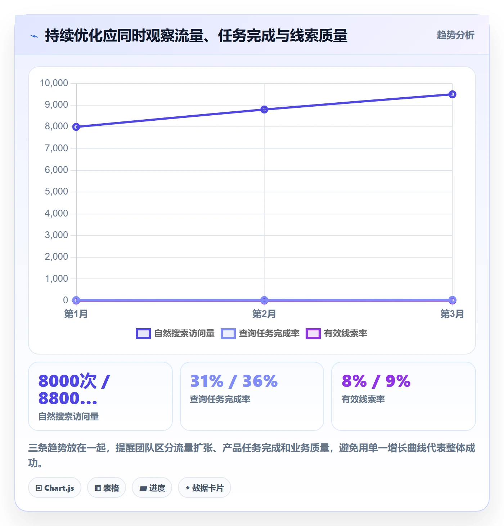Click the 第2月 x-axis label

point(264,314)
